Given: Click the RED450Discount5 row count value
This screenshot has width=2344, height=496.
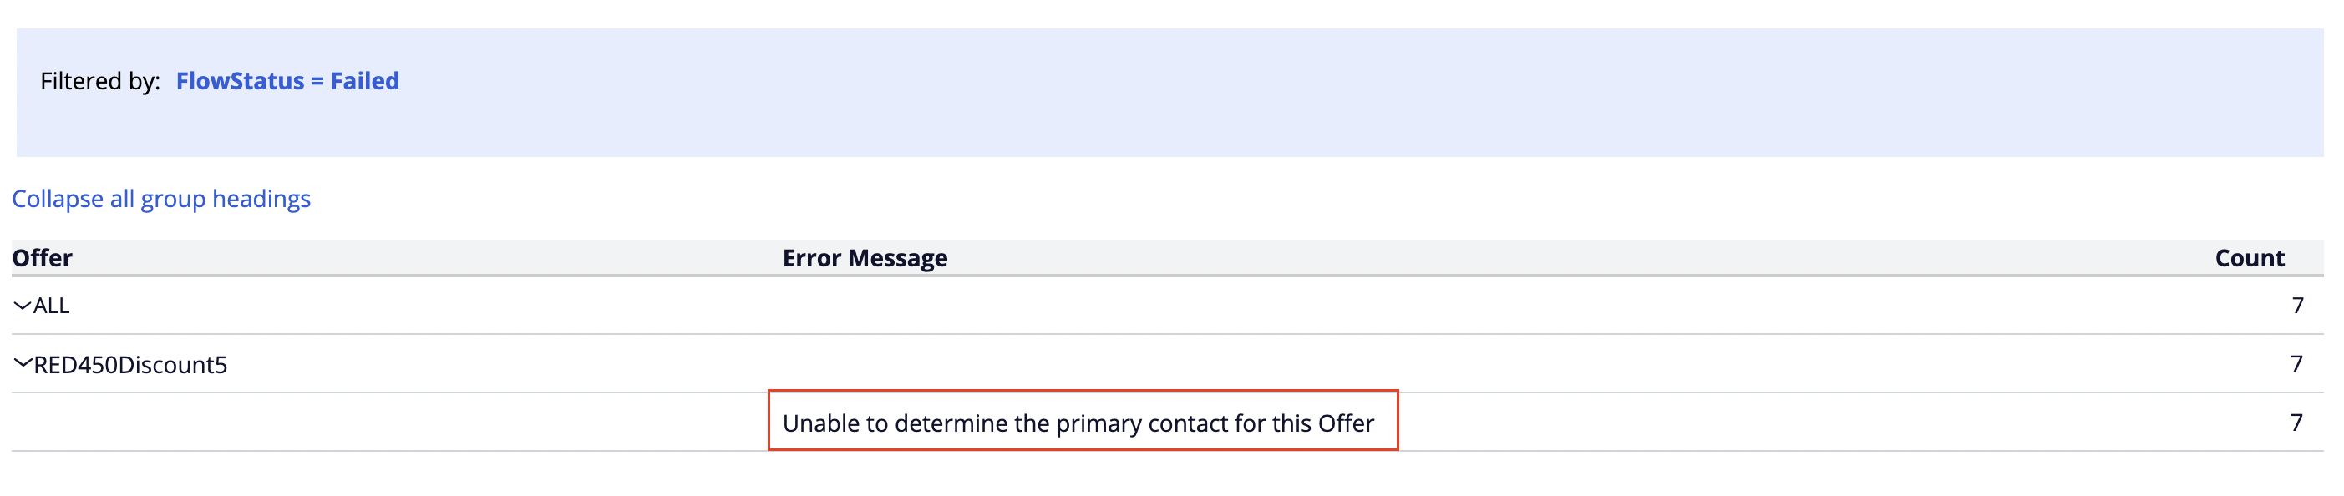Looking at the screenshot, I should pyautogui.click(x=2296, y=365).
